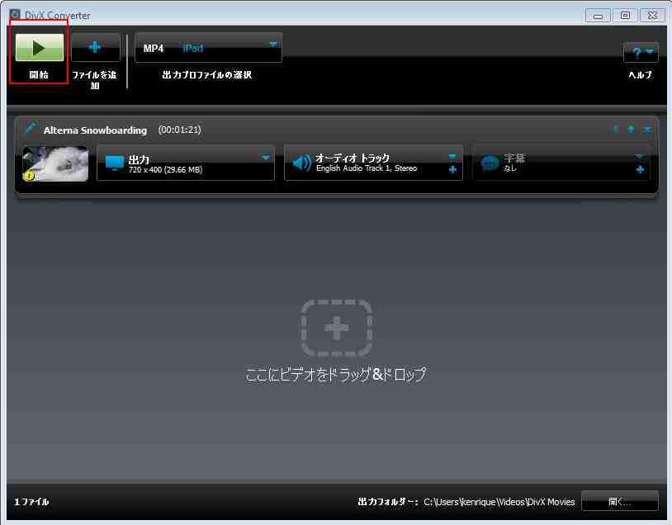
Task: Expand the 出力 720 x 400 dropdown arrow
Action: point(266,158)
